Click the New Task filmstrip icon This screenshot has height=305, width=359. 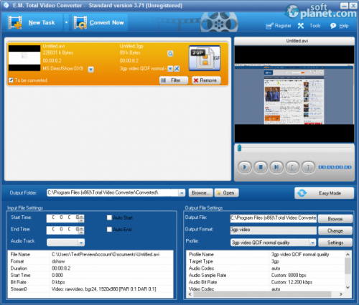[15, 22]
